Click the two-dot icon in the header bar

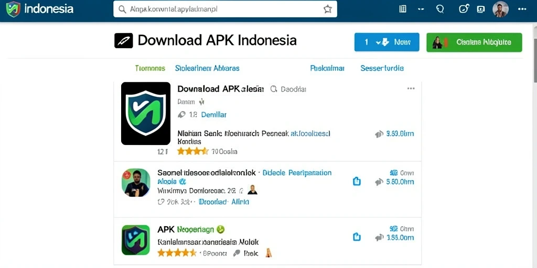pyautogui.click(x=421, y=9)
